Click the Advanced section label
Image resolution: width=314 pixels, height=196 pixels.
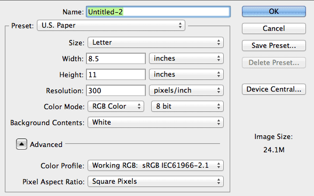click(x=46, y=144)
